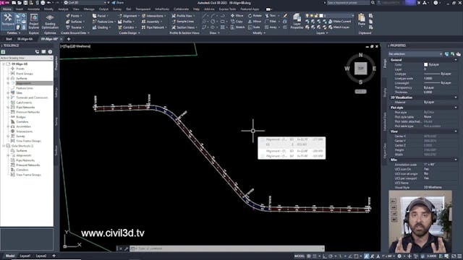Select the Copy tool in Modify panel
Viewport: 463px width, 260px height.
pos(237,22)
